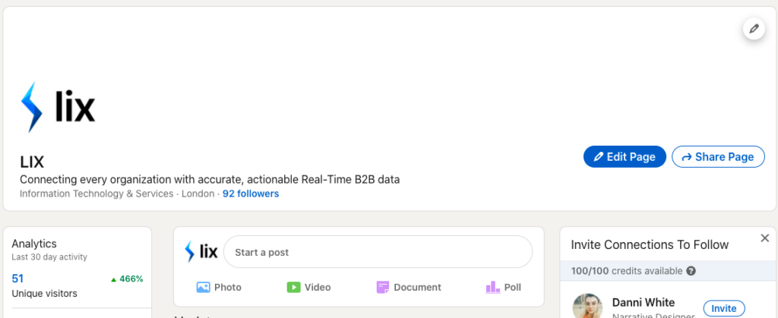Click Danni White's profile picture
Viewport: 778px width, 318px height.
pyautogui.click(x=587, y=306)
